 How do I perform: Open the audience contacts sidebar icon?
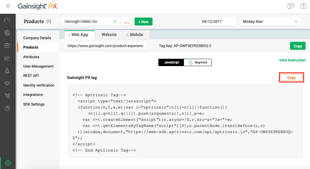click(x=7, y=33)
